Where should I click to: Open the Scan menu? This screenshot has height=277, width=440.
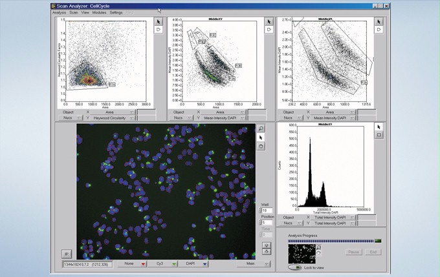pos(74,12)
